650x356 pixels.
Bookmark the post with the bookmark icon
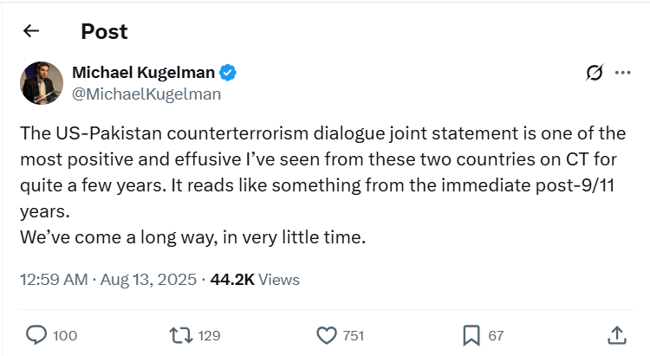(471, 335)
